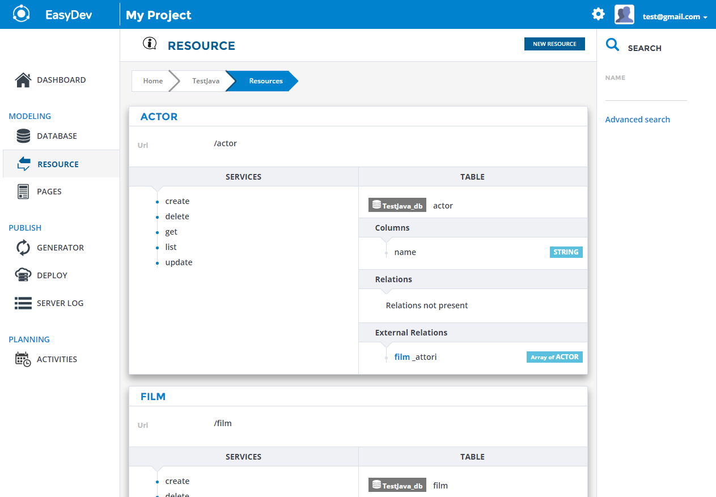Click the search magnifier icon

(612, 45)
